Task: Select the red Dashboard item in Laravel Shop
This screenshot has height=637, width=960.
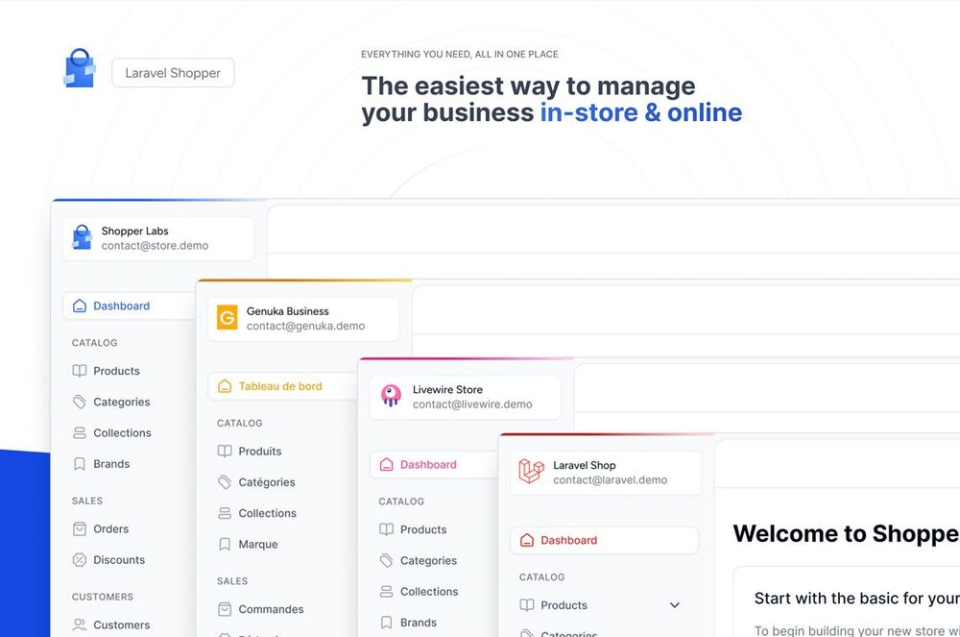Action: point(604,540)
